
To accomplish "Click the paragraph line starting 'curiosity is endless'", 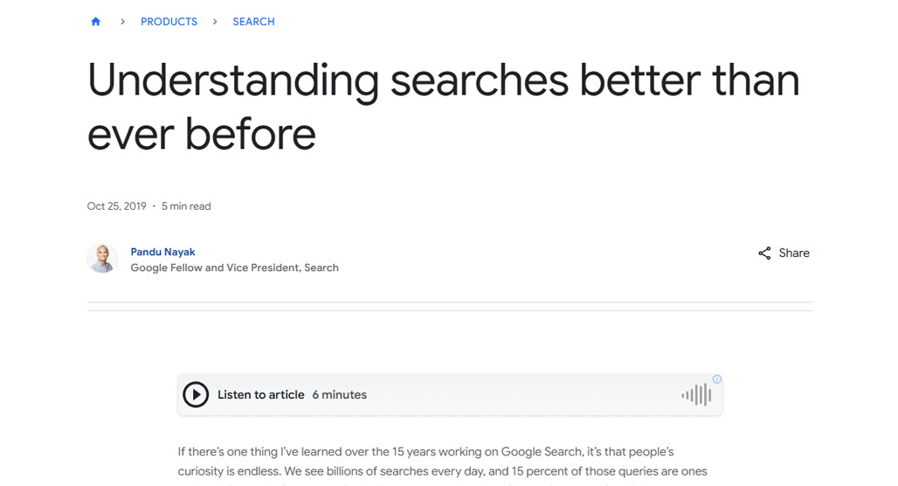I will click(442, 471).
